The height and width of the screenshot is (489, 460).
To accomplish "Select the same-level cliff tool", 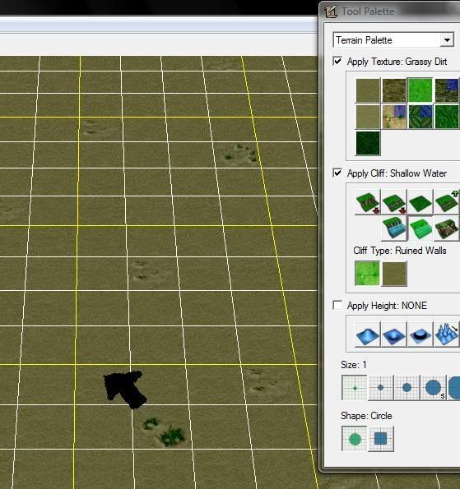I will pos(421,202).
